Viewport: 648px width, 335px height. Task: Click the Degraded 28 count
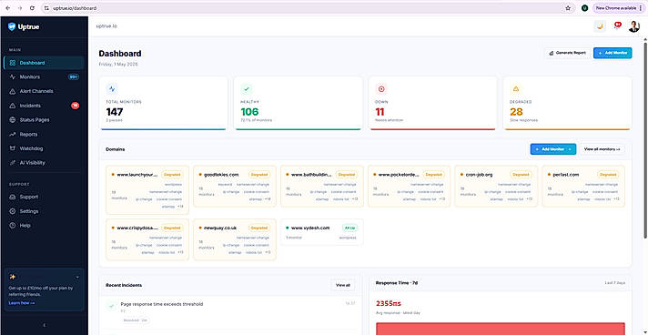(x=516, y=112)
